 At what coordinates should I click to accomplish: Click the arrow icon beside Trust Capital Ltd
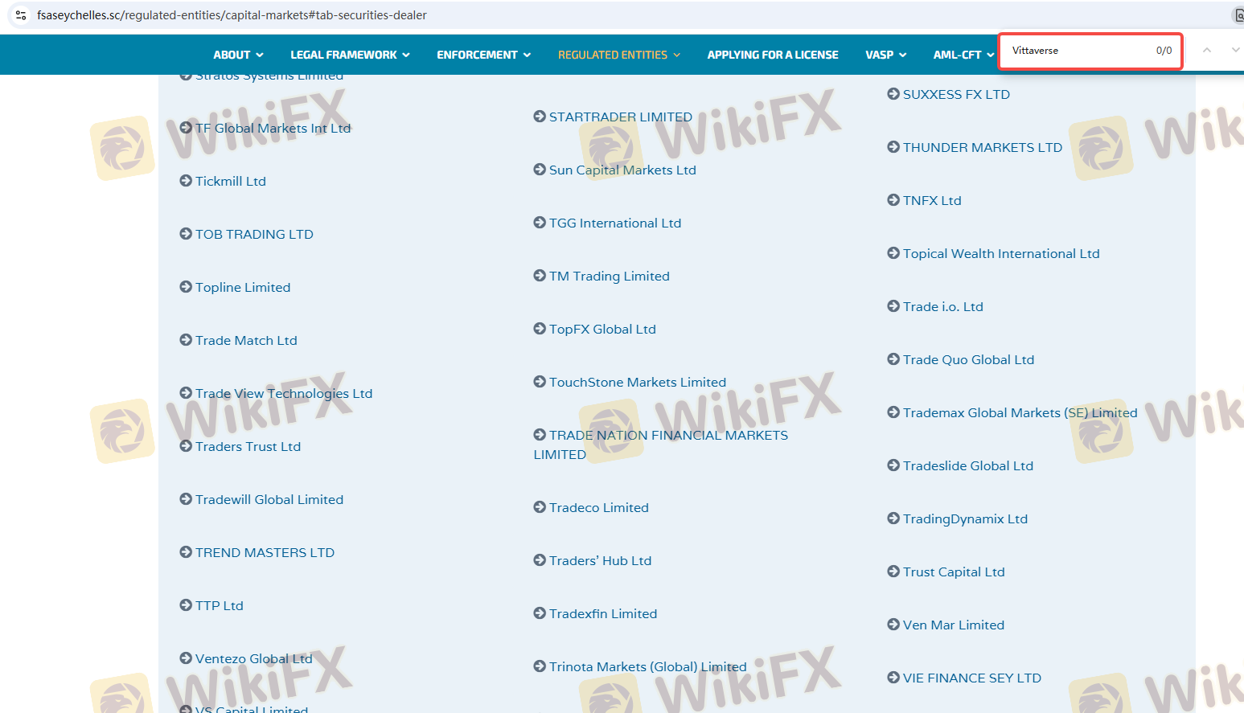[x=893, y=572]
